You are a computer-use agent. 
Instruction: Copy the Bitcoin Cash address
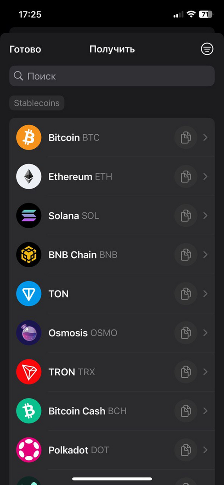tap(186, 411)
